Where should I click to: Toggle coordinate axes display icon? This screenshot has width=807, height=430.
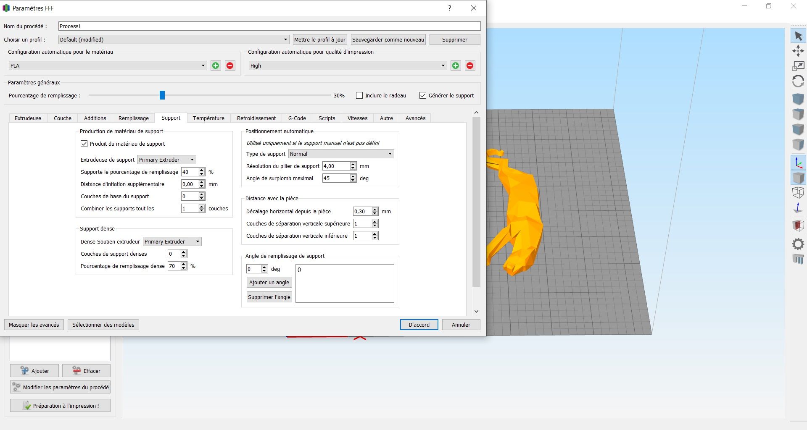click(798, 163)
